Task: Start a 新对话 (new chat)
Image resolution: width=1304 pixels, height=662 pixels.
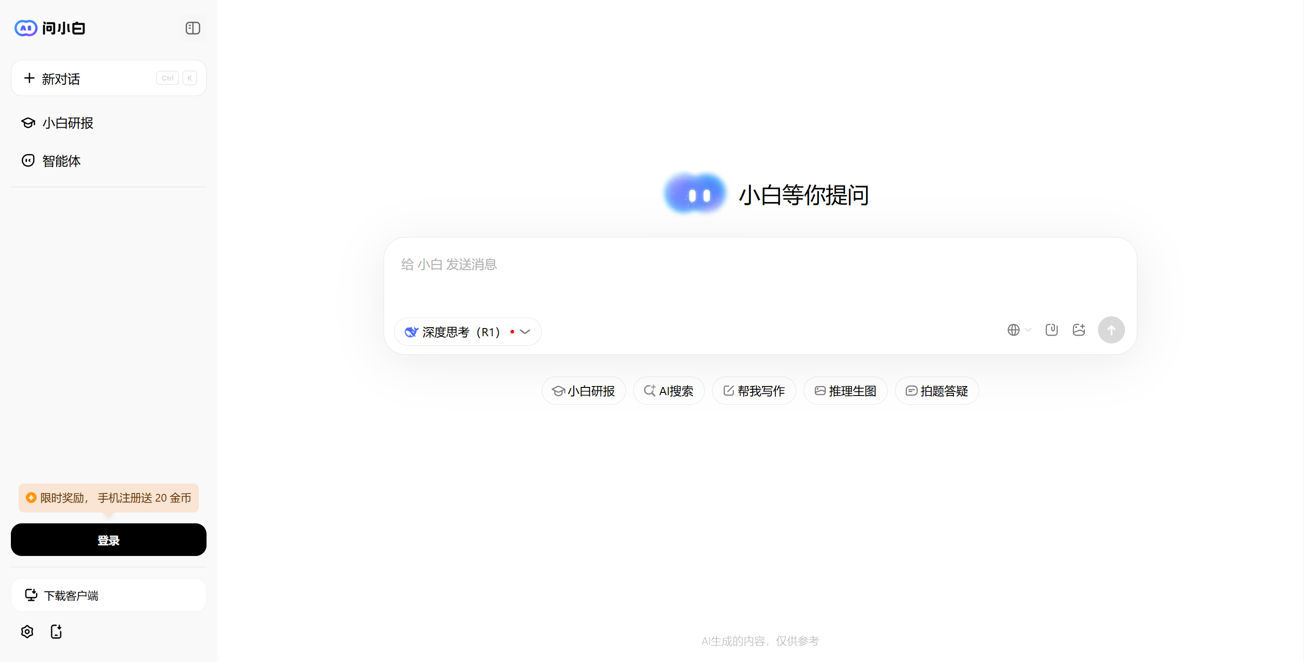Action: point(108,78)
